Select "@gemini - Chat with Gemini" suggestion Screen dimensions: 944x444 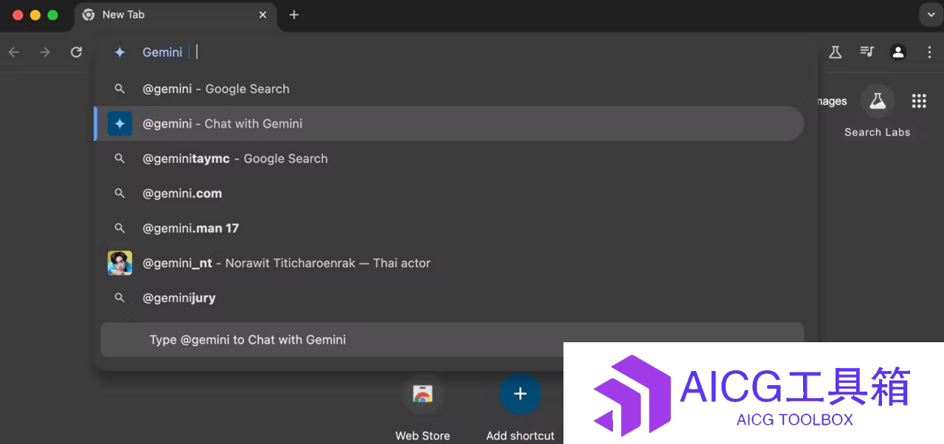click(449, 124)
